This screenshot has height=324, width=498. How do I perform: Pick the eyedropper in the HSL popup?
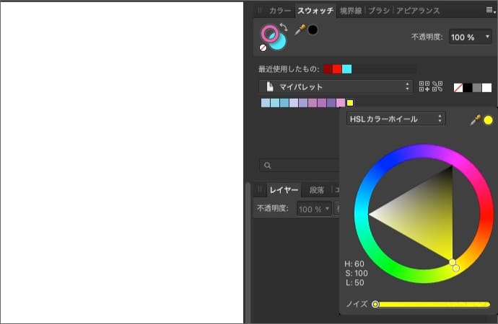click(475, 120)
